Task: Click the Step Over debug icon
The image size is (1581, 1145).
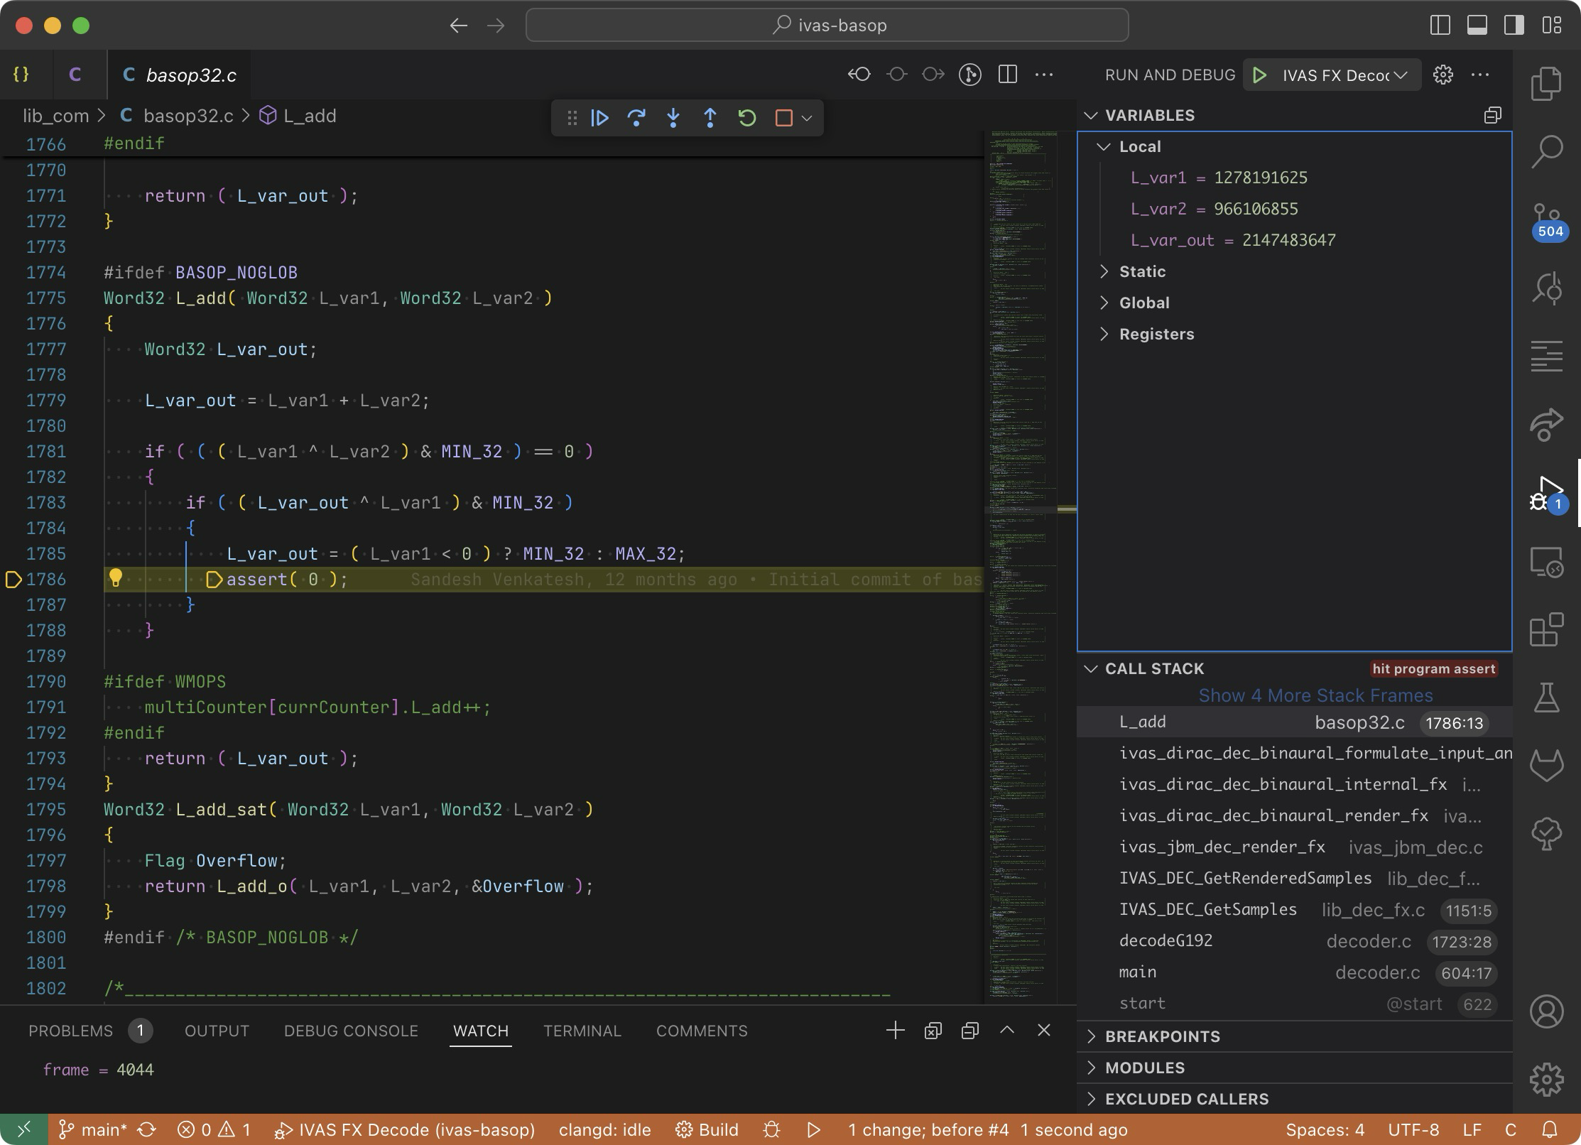Action: (x=636, y=118)
